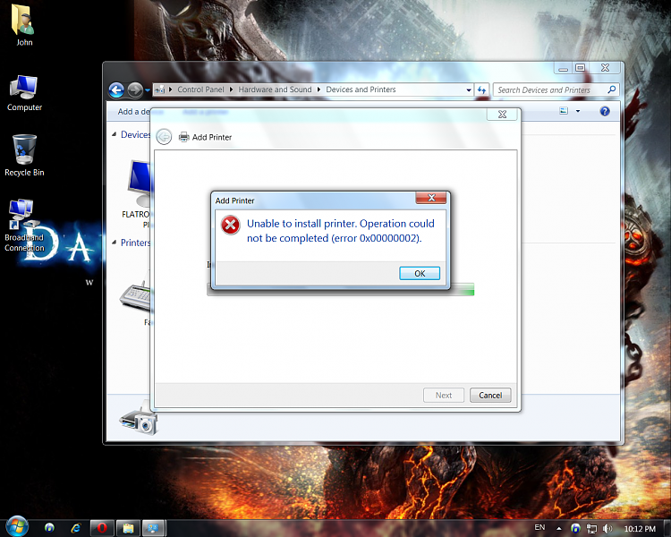
Task: Minimize the Devices and Printers window
Action: click(x=563, y=68)
